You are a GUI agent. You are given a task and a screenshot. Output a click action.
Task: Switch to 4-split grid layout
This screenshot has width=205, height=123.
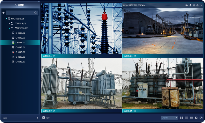click(x=181, y=118)
